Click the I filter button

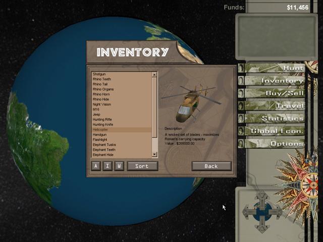click(x=107, y=166)
